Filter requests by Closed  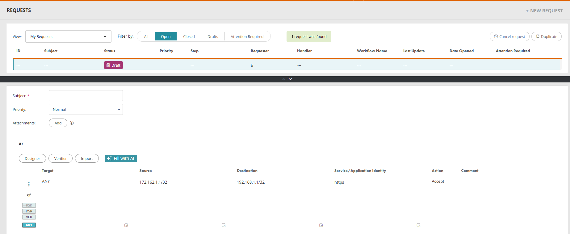[x=189, y=36]
